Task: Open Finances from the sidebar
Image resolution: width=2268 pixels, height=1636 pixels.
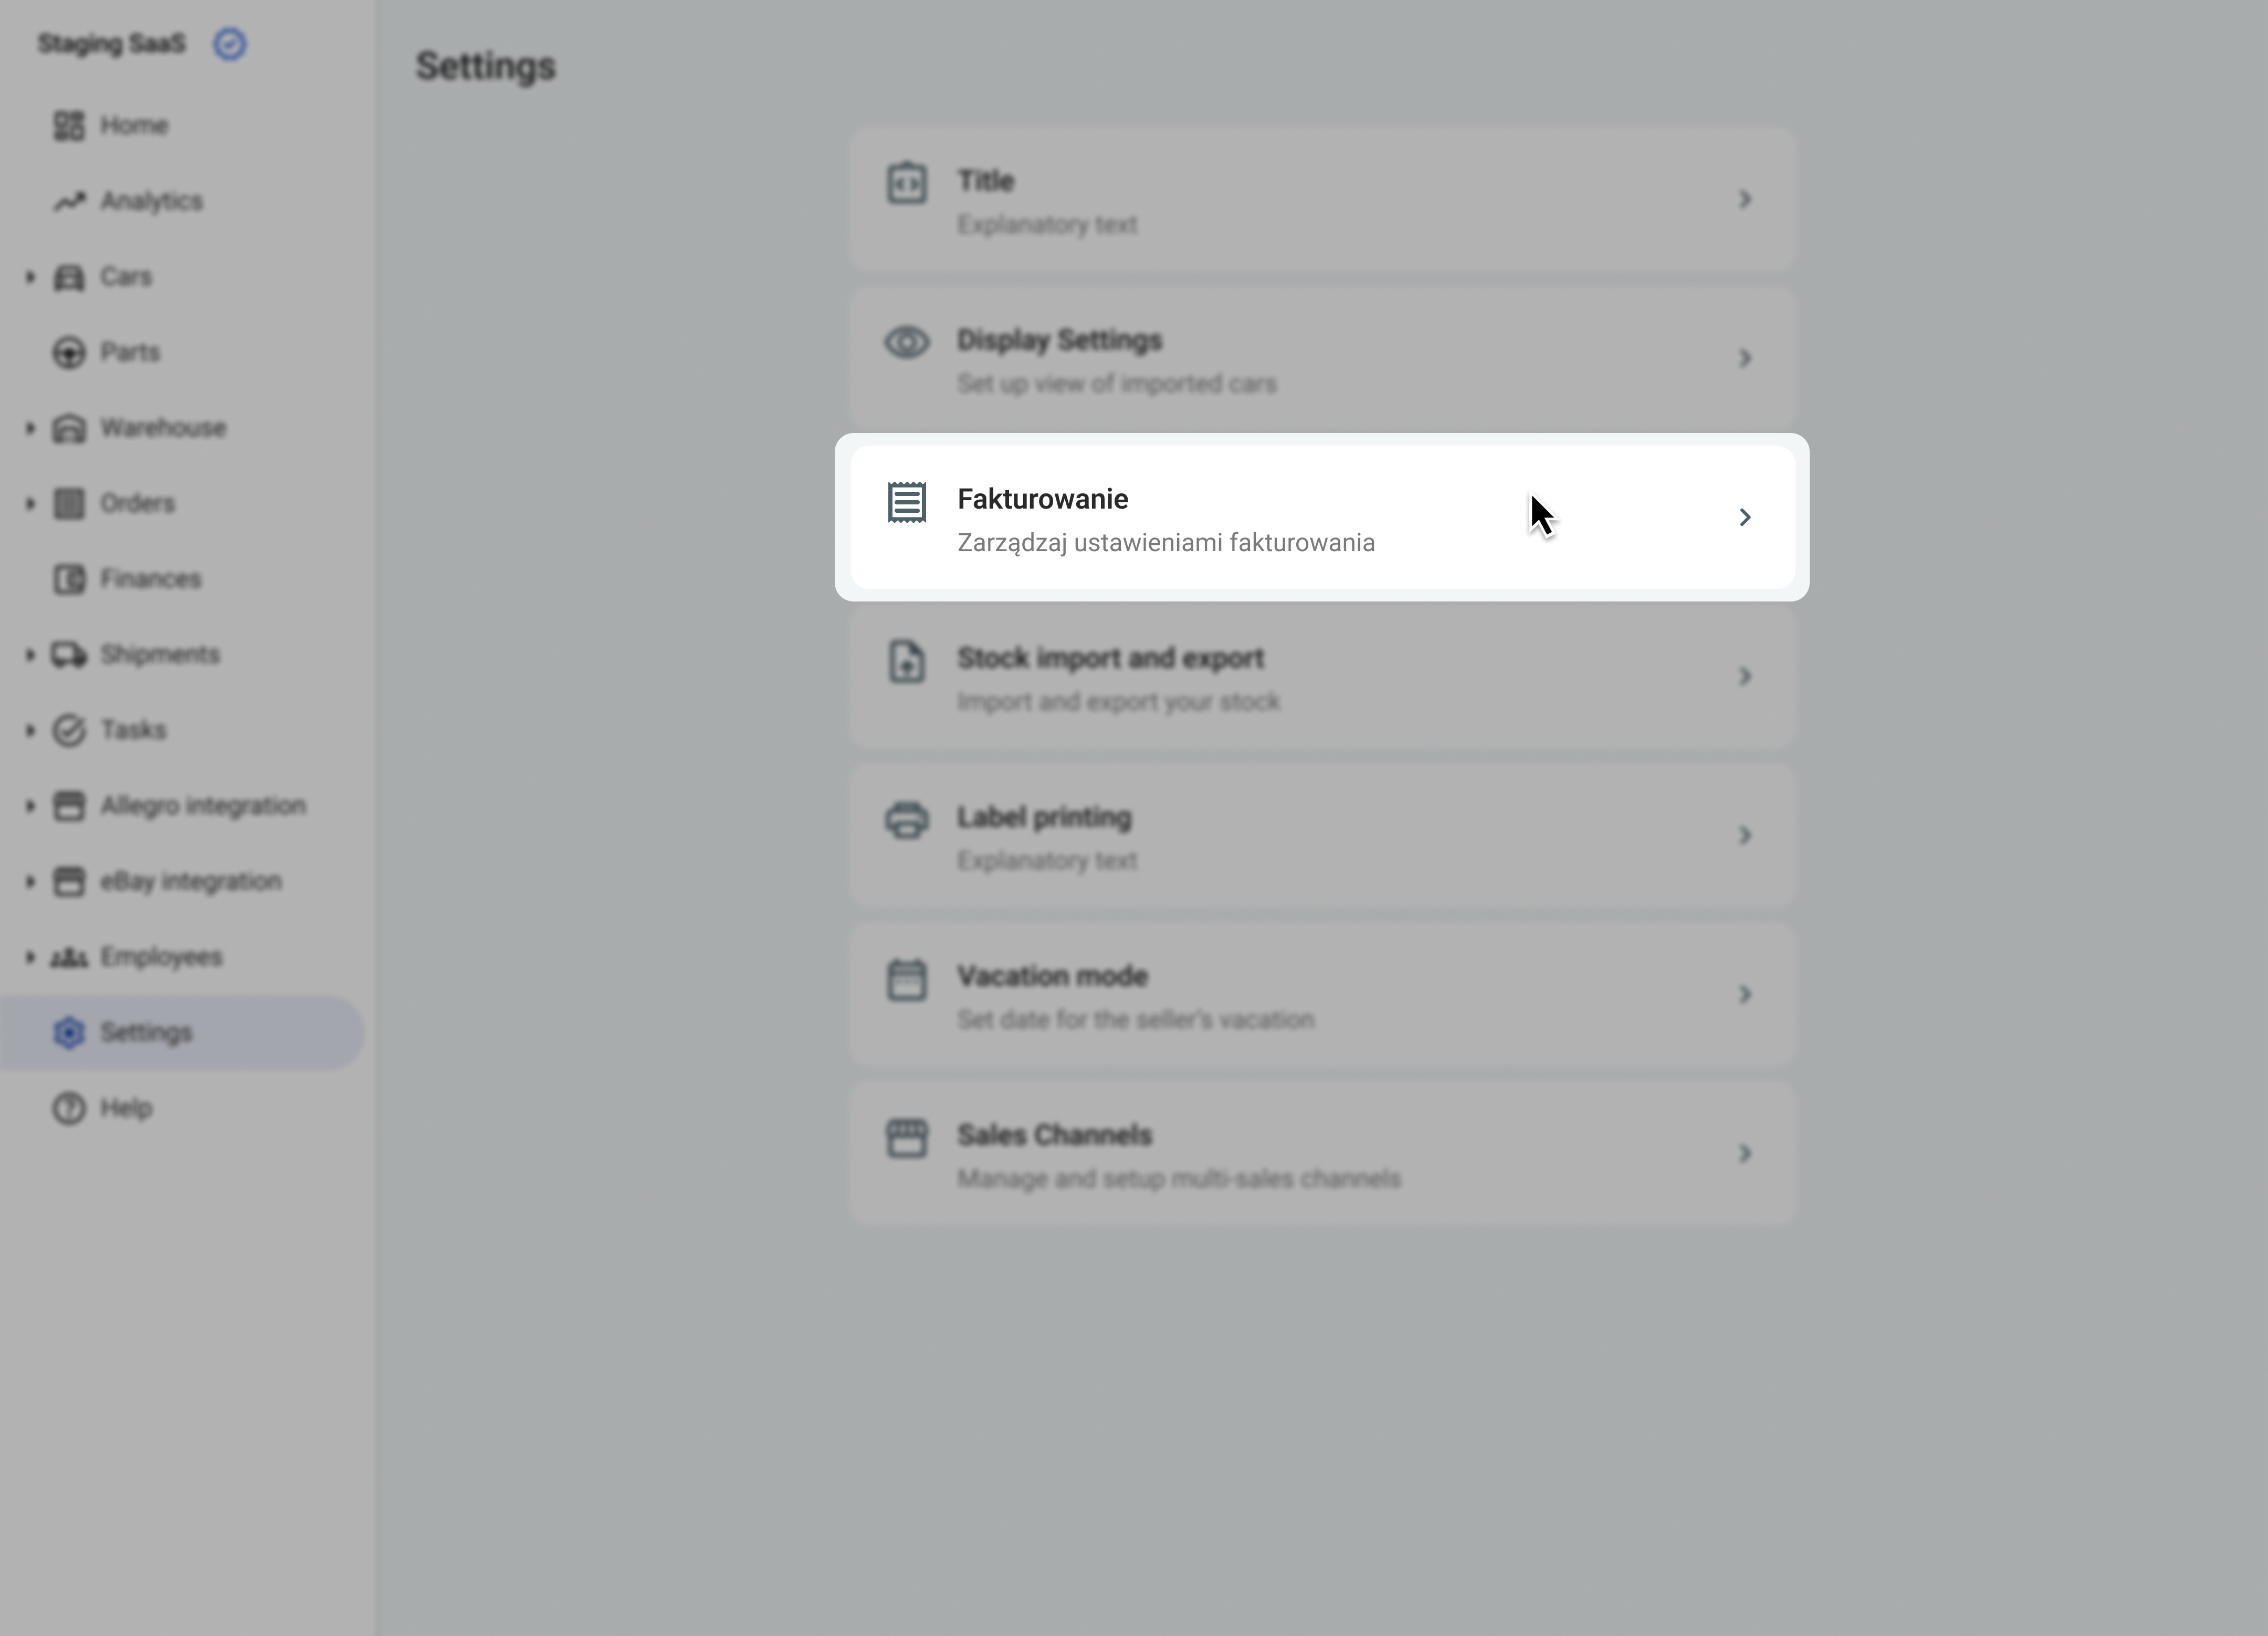Action: [150, 579]
